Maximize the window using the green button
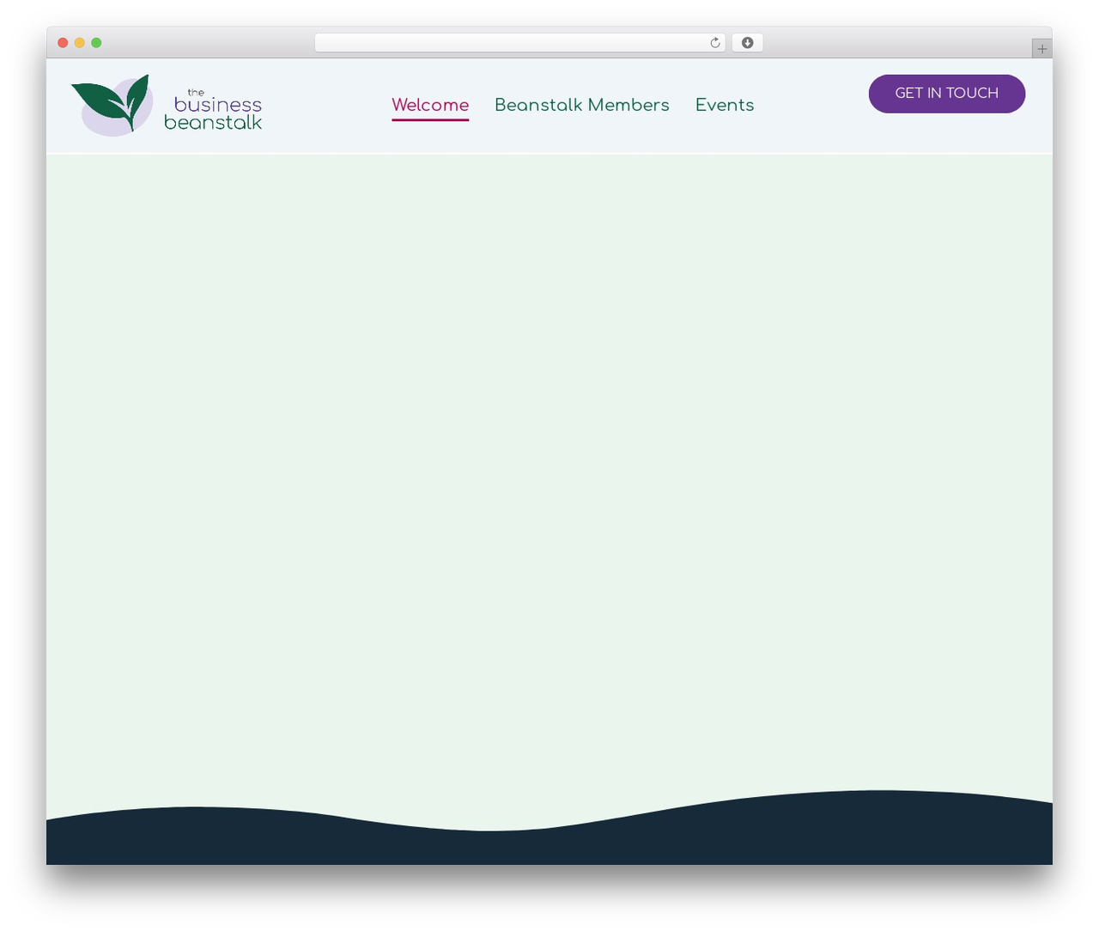The width and height of the screenshot is (1099, 931). pos(96,43)
